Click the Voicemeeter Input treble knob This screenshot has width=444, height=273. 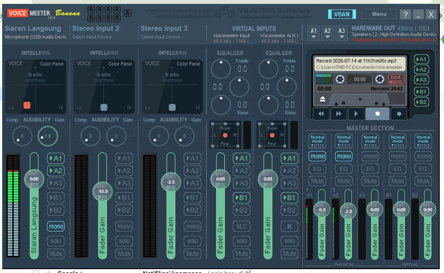tap(221, 69)
